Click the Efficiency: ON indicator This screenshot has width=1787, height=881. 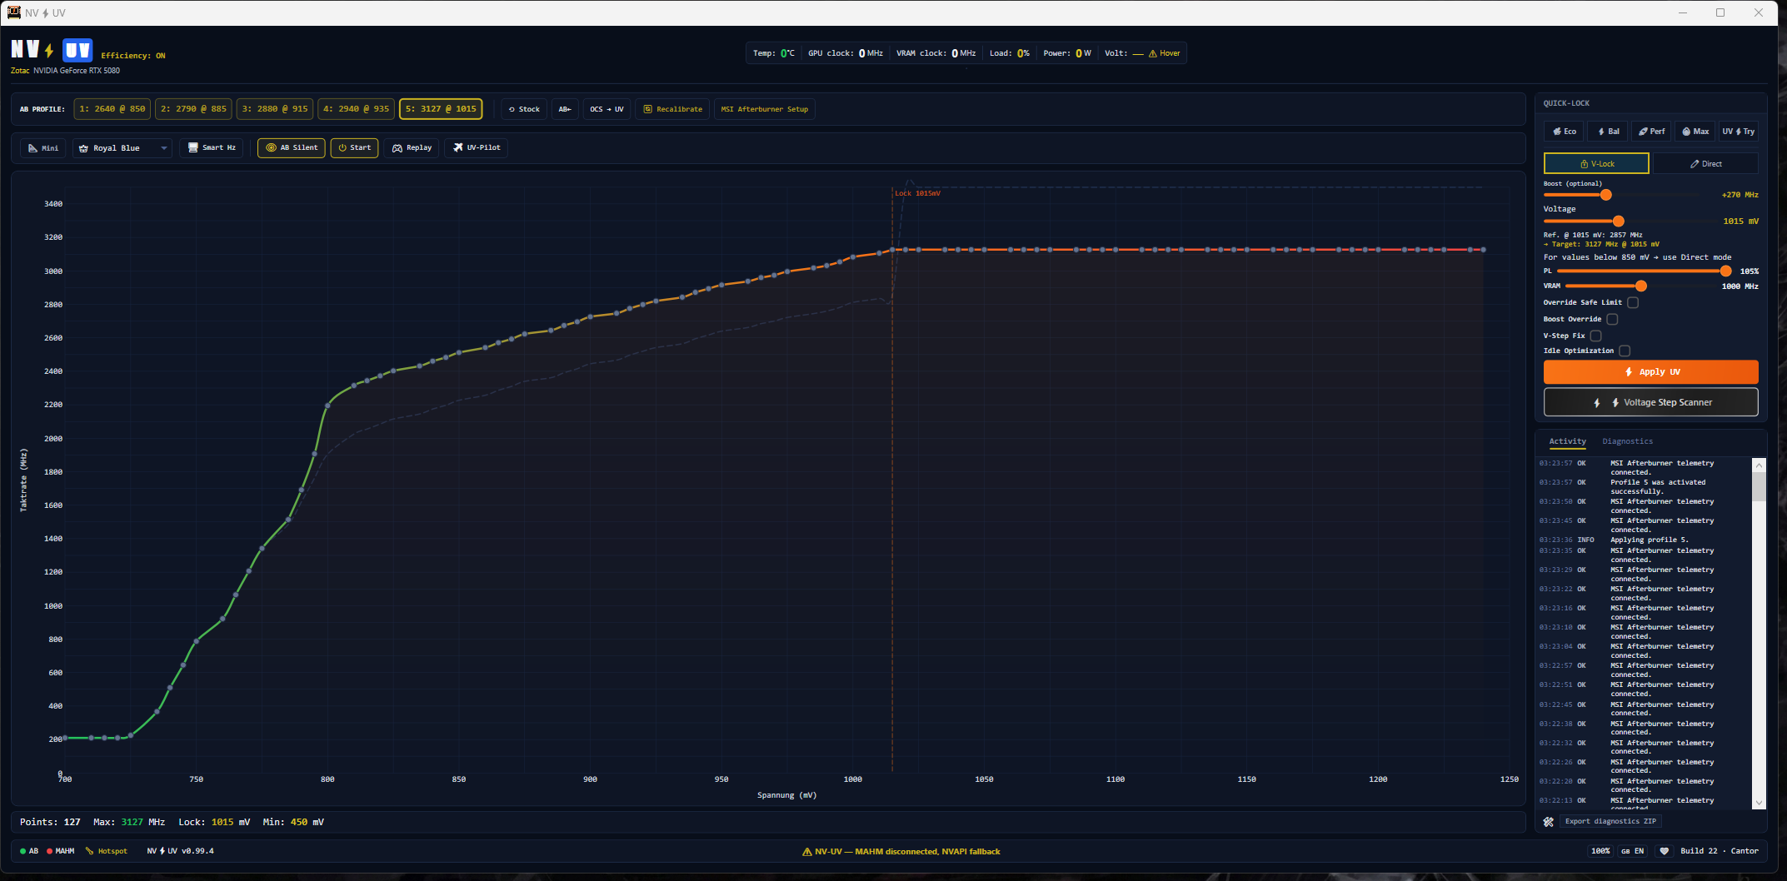point(133,56)
